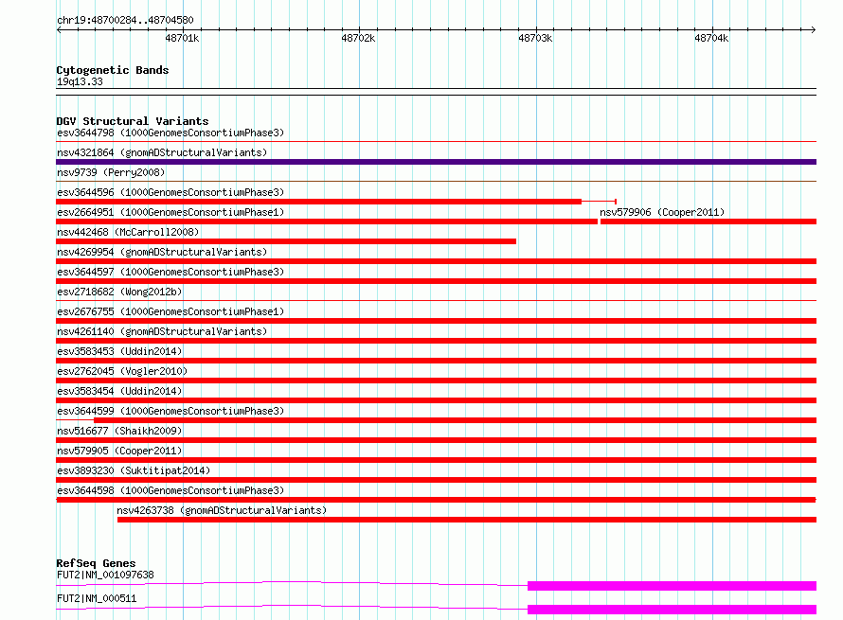The width and height of the screenshot is (843, 620).
Task: Click the magenta exon of FUT2|NM_001097638
Action: pyautogui.click(x=673, y=586)
